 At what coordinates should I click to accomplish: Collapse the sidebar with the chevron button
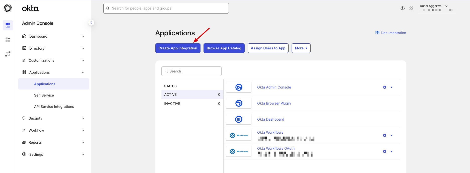[91, 23]
